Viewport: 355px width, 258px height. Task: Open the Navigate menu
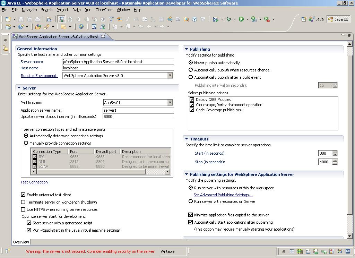click(29, 10)
